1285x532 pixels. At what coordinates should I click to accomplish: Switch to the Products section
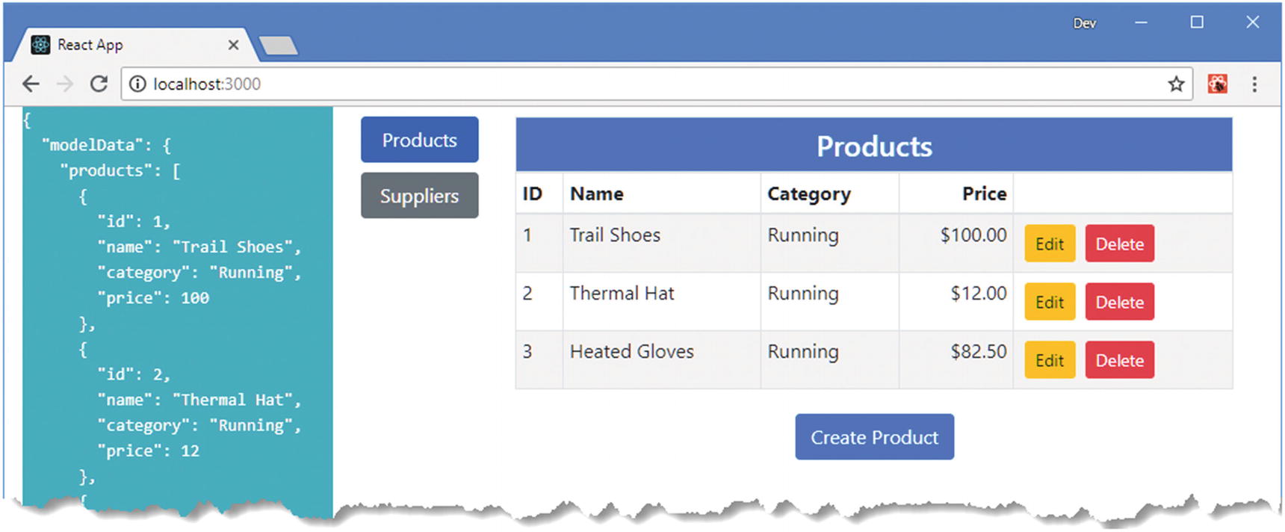(x=419, y=140)
